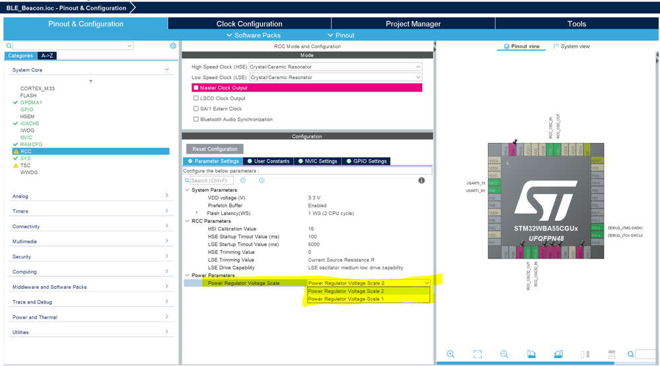The image size is (660, 366).
Task: Select NVIC in System Core list
Action: point(26,137)
